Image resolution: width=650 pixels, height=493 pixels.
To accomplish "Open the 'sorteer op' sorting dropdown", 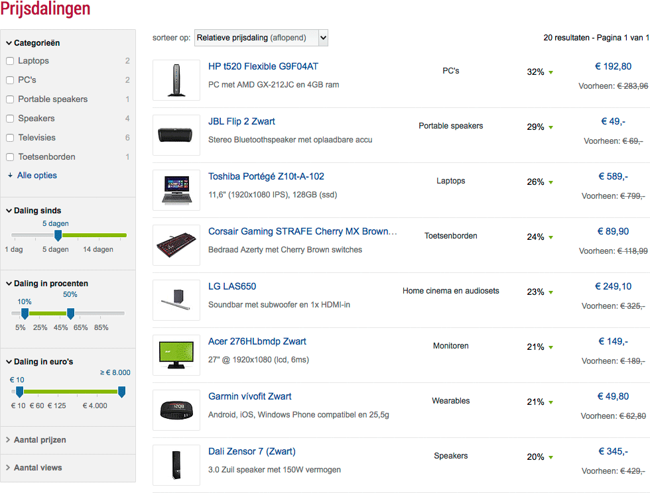I will click(261, 38).
